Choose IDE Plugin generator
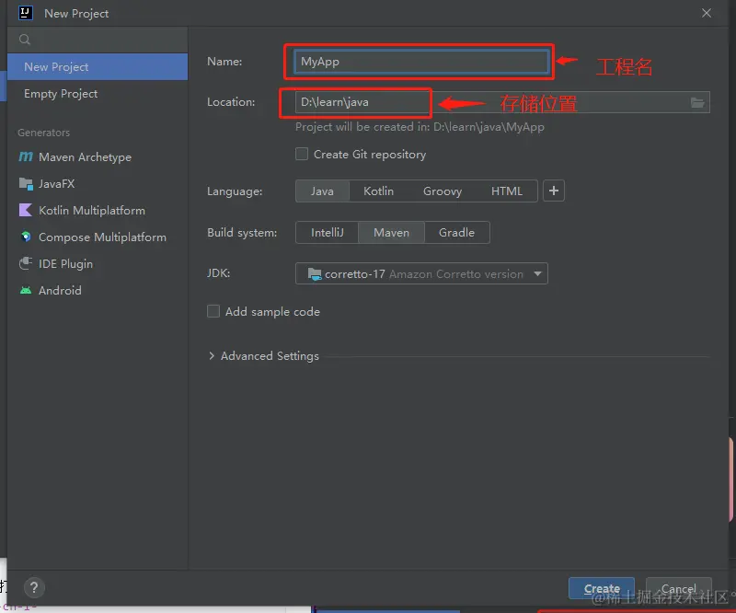 click(98, 263)
